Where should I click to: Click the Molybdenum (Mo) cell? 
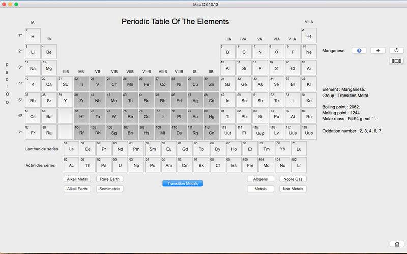[114, 100]
